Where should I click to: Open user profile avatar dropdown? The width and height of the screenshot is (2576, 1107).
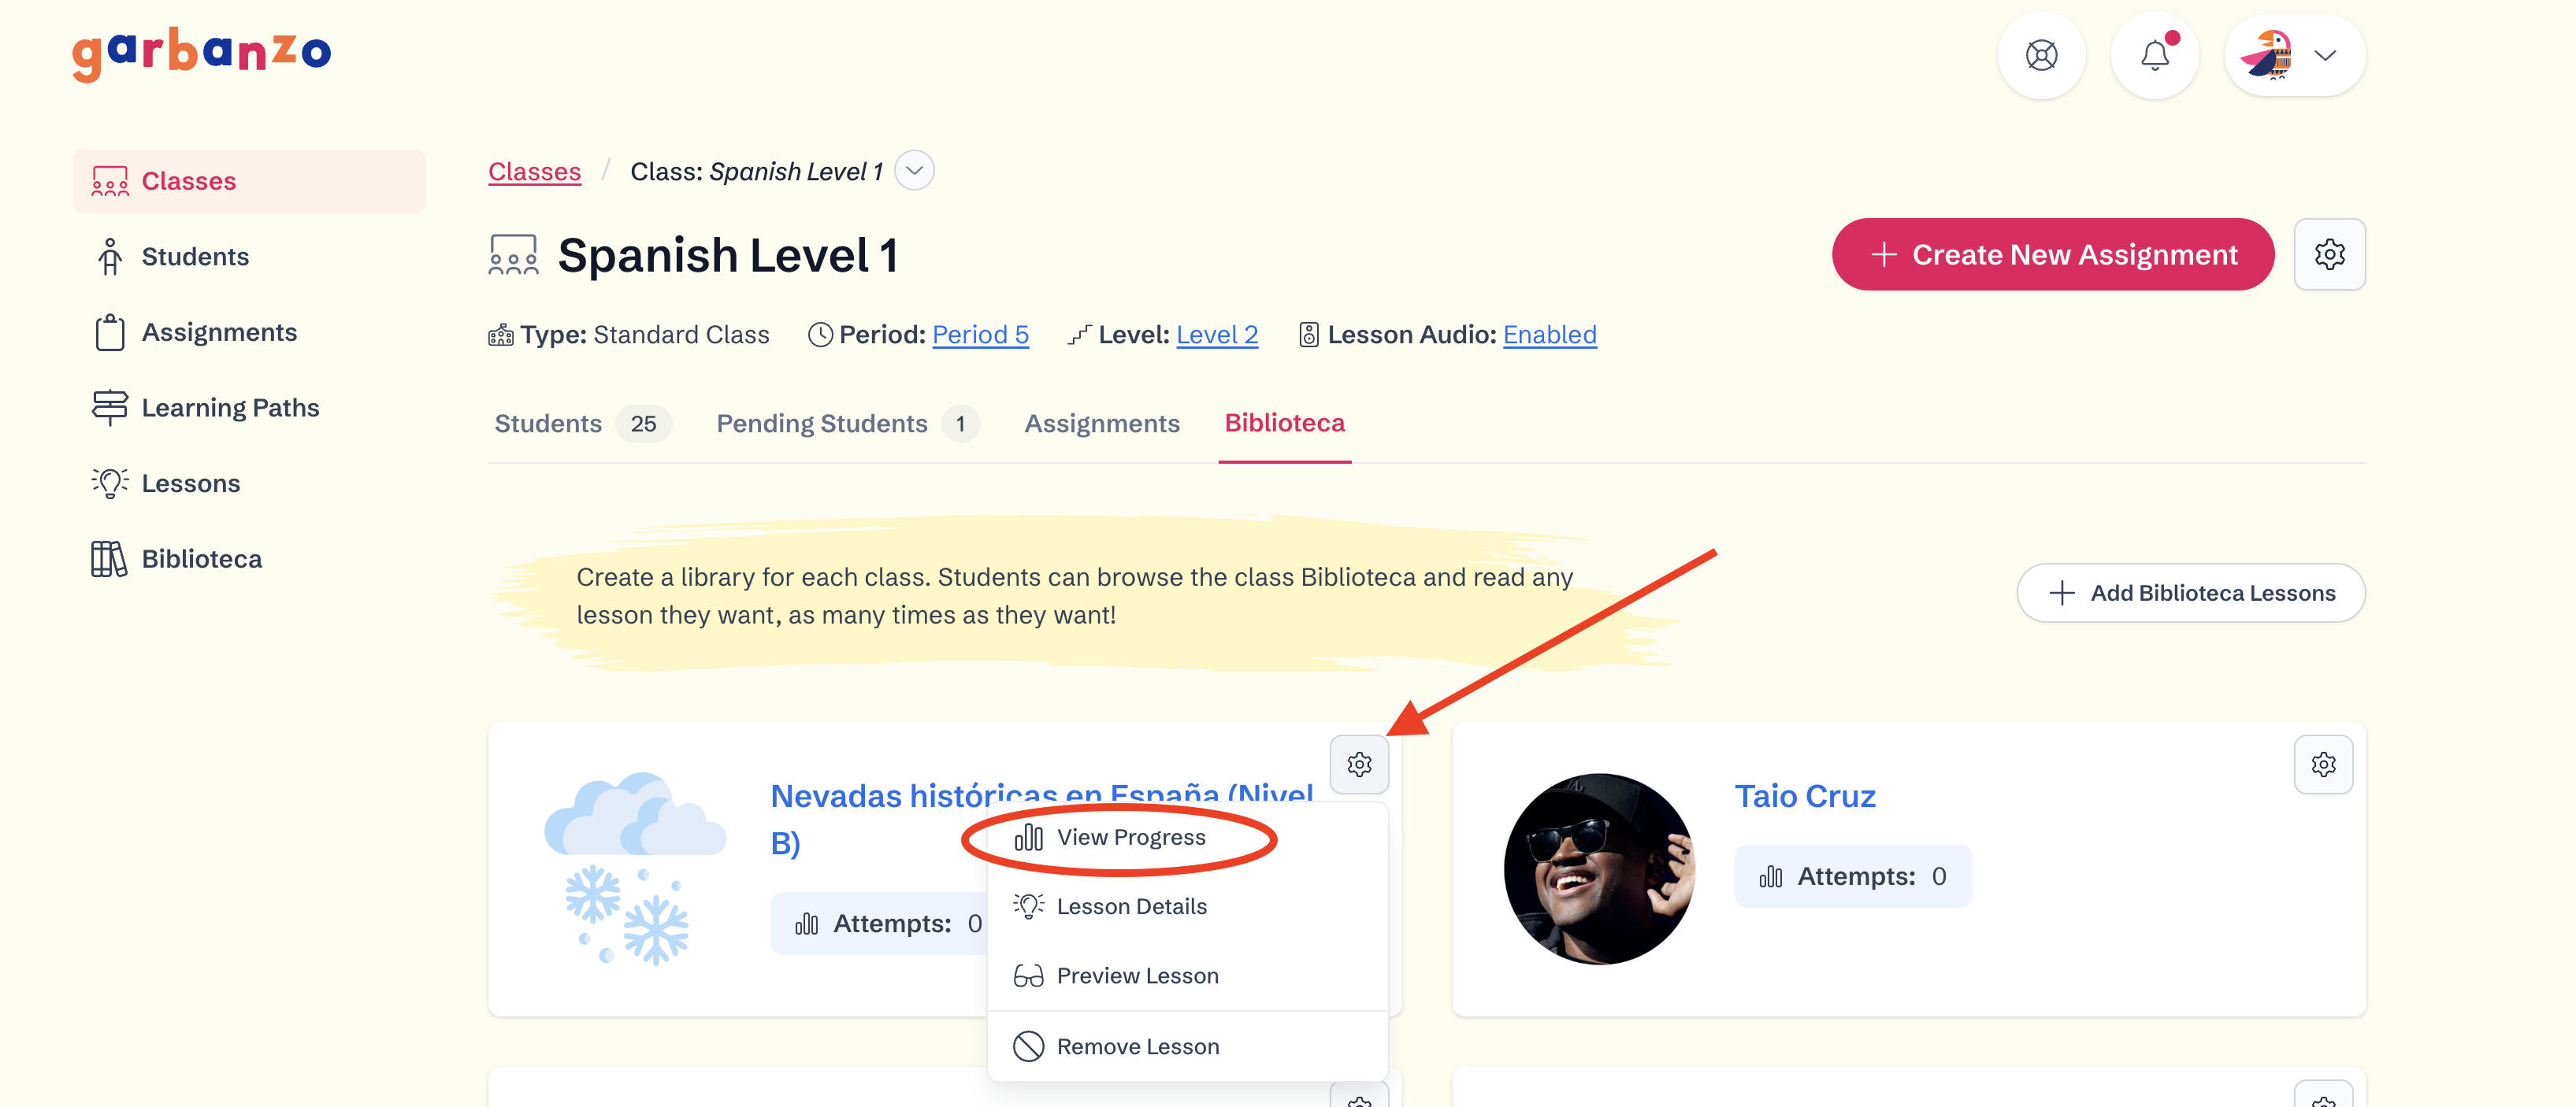click(x=2294, y=55)
